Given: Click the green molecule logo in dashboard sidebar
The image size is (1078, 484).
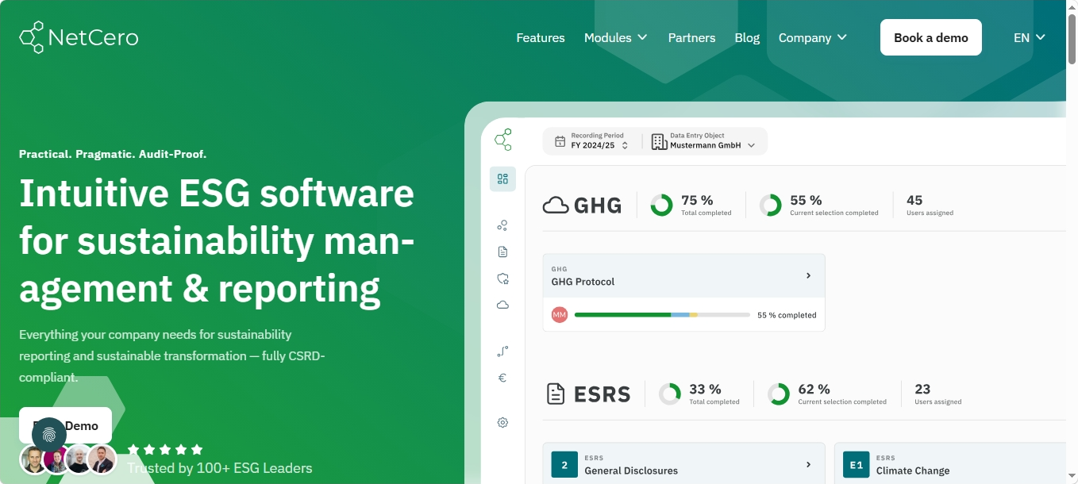Looking at the screenshot, I should pos(502,140).
